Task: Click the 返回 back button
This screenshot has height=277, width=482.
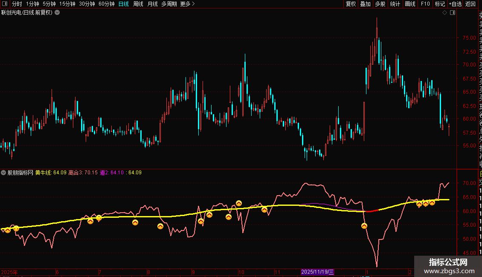Action: (470, 4)
